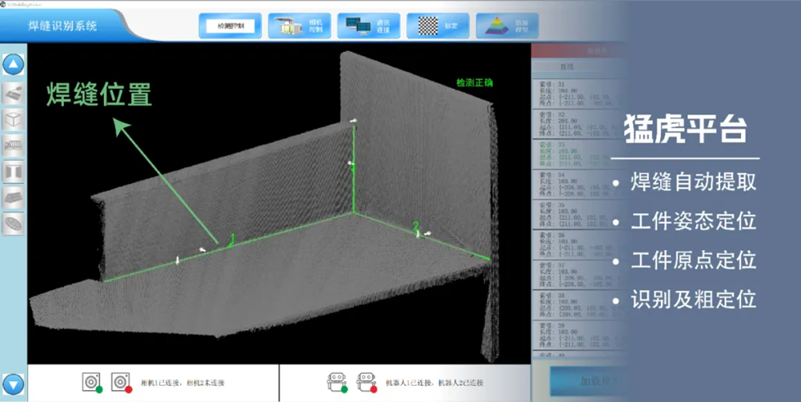Viewport: 801px width, 402px height.
Task: Switch to the 通讯连接 communication tab
Action: click(368, 26)
